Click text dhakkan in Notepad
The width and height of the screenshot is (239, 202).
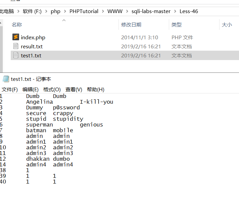[38, 159]
